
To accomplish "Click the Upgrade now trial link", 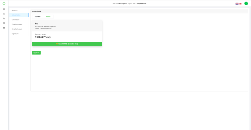I will [x=141, y=3].
